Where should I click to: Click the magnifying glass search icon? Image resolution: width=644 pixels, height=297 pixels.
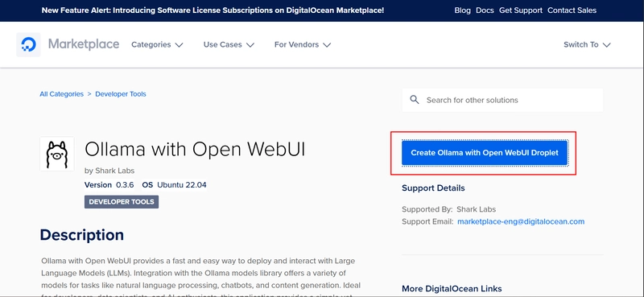[x=415, y=100]
